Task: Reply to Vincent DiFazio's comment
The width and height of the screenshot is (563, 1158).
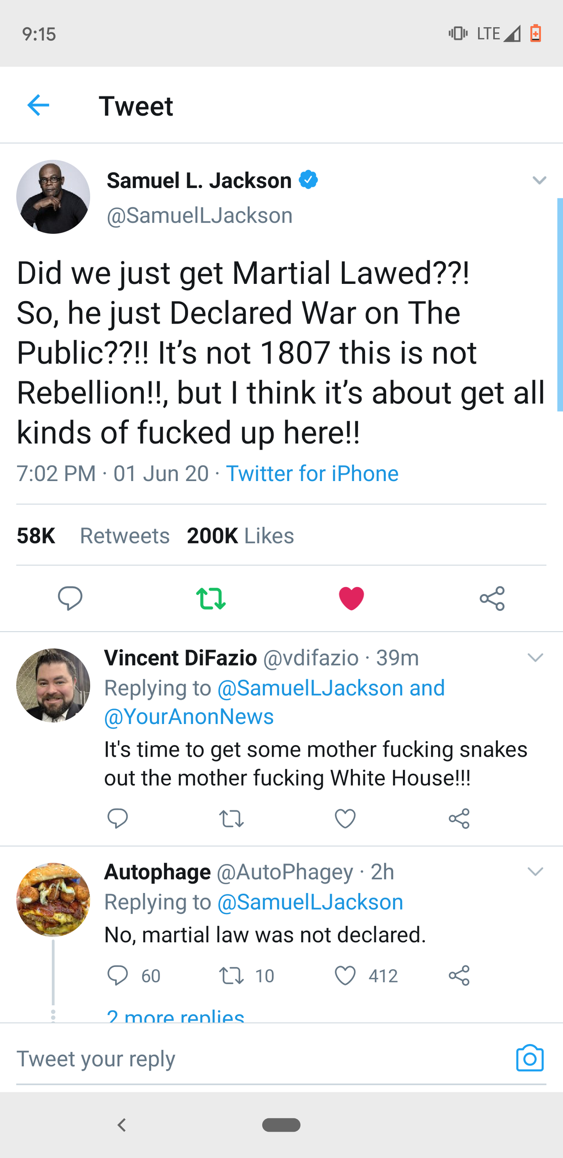Action: (x=118, y=819)
